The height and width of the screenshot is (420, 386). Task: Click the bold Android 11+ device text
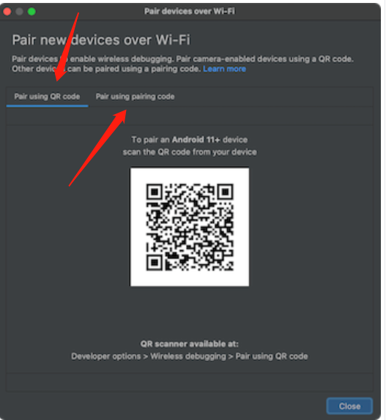(x=209, y=140)
